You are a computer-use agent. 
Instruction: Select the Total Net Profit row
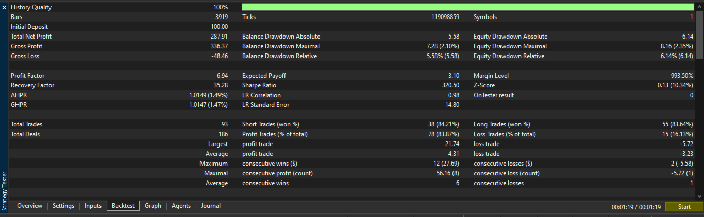click(120, 37)
